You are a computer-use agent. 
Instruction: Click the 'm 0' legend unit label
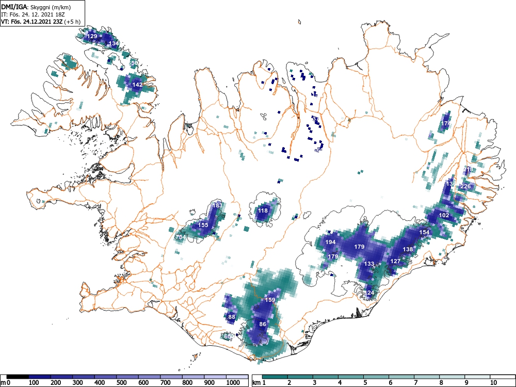6,383
